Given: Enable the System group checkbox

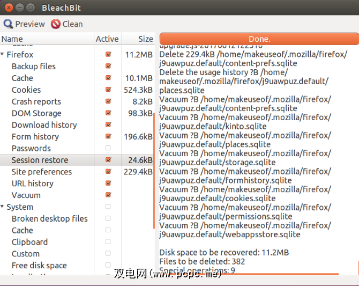Looking at the screenshot, I should [108, 207].
